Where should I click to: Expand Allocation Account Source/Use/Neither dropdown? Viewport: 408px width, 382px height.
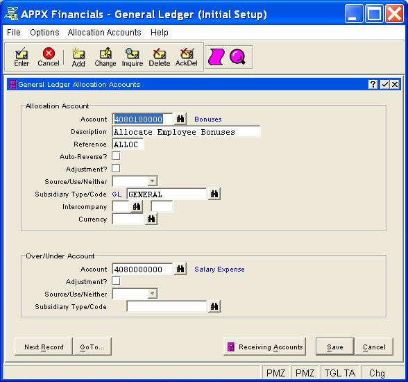point(152,181)
